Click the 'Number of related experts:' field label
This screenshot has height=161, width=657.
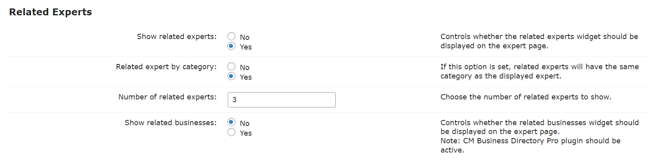click(x=167, y=97)
